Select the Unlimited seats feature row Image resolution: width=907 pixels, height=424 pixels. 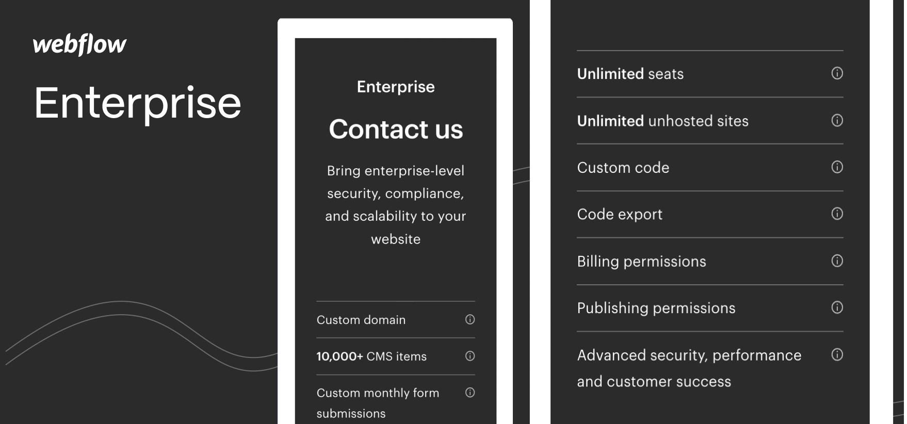pyautogui.click(x=630, y=73)
